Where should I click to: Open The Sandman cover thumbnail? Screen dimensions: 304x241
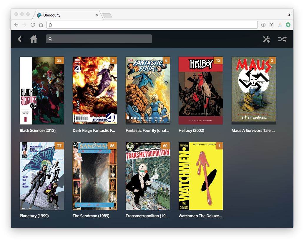pos(94,176)
